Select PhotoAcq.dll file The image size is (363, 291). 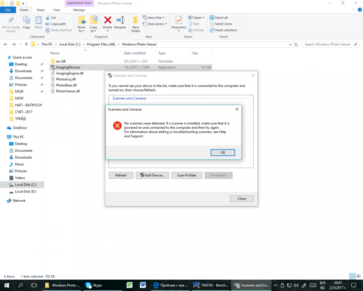(x=66, y=79)
